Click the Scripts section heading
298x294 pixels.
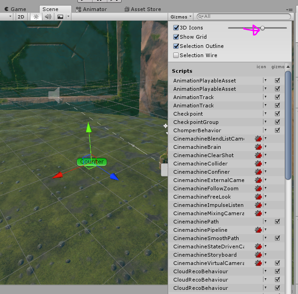[182, 71]
